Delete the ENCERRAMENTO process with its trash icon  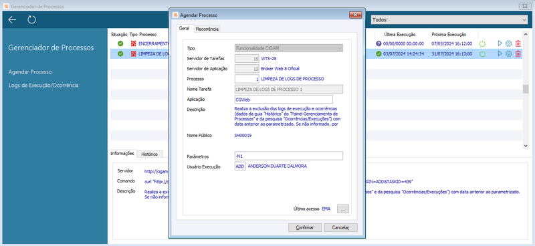coord(518,43)
